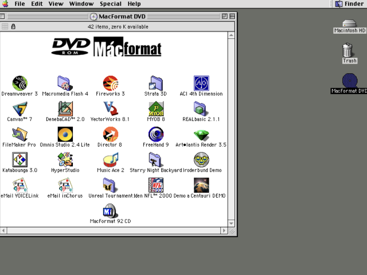Click the MacFormat DVD title bar disc icon
The image size is (367, 275).
(93, 17)
